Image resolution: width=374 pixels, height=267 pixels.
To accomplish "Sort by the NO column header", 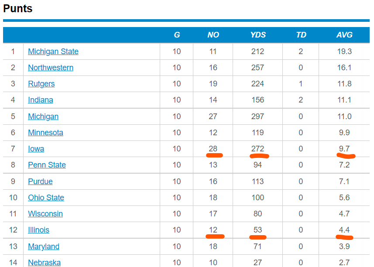I will pyautogui.click(x=213, y=35).
